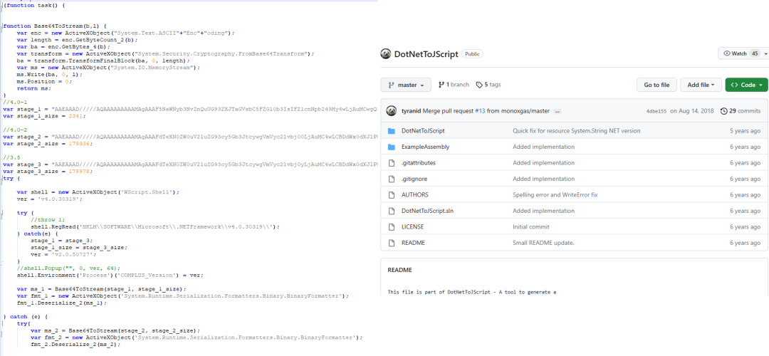Open the .gitignore file
Viewport: 769px width, 356px height.
[414, 179]
